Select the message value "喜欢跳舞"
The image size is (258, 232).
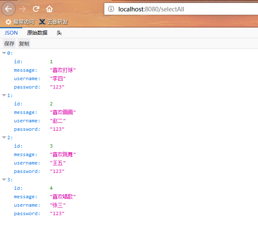click(63, 154)
